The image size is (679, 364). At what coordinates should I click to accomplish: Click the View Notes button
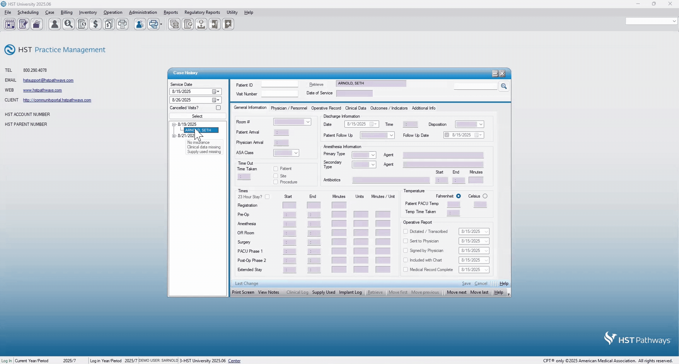click(268, 292)
